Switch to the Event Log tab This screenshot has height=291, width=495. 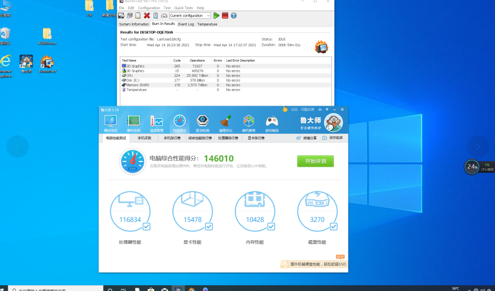pyautogui.click(x=186, y=24)
